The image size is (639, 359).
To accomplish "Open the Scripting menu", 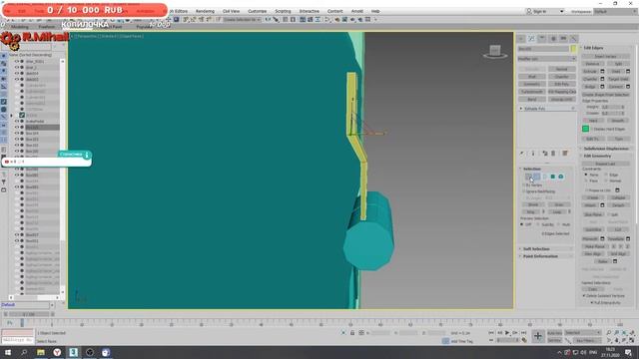I will point(283,11).
